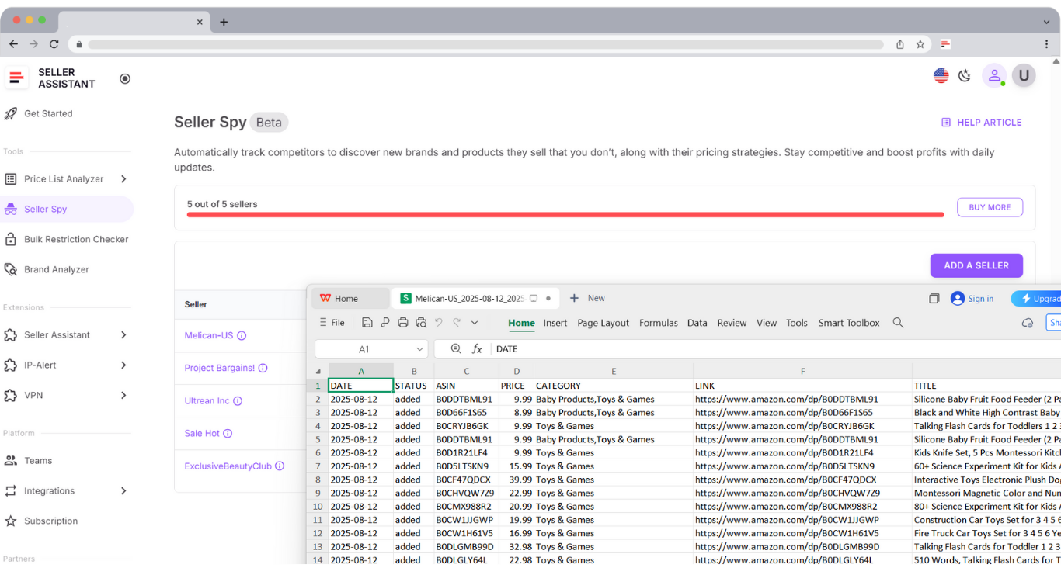The width and height of the screenshot is (1061, 568).
Task: Open the Smart Toolbox ribbon tab
Action: pyautogui.click(x=849, y=323)
